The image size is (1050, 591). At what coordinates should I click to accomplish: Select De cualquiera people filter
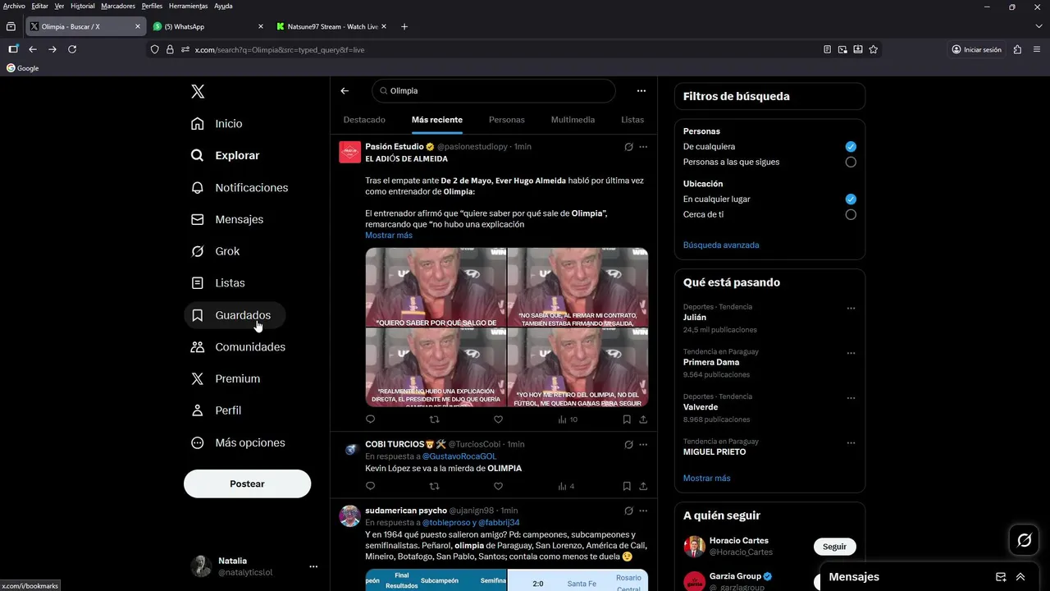pos(851,146)
